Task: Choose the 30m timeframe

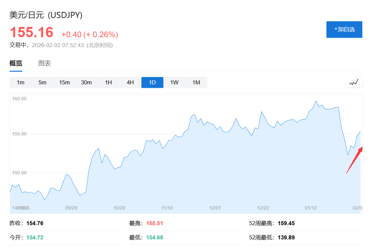Action: pyautogui.click(x=86, y=82)
